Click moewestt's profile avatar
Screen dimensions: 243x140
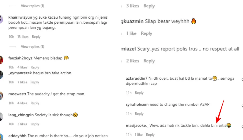[1, 96]
